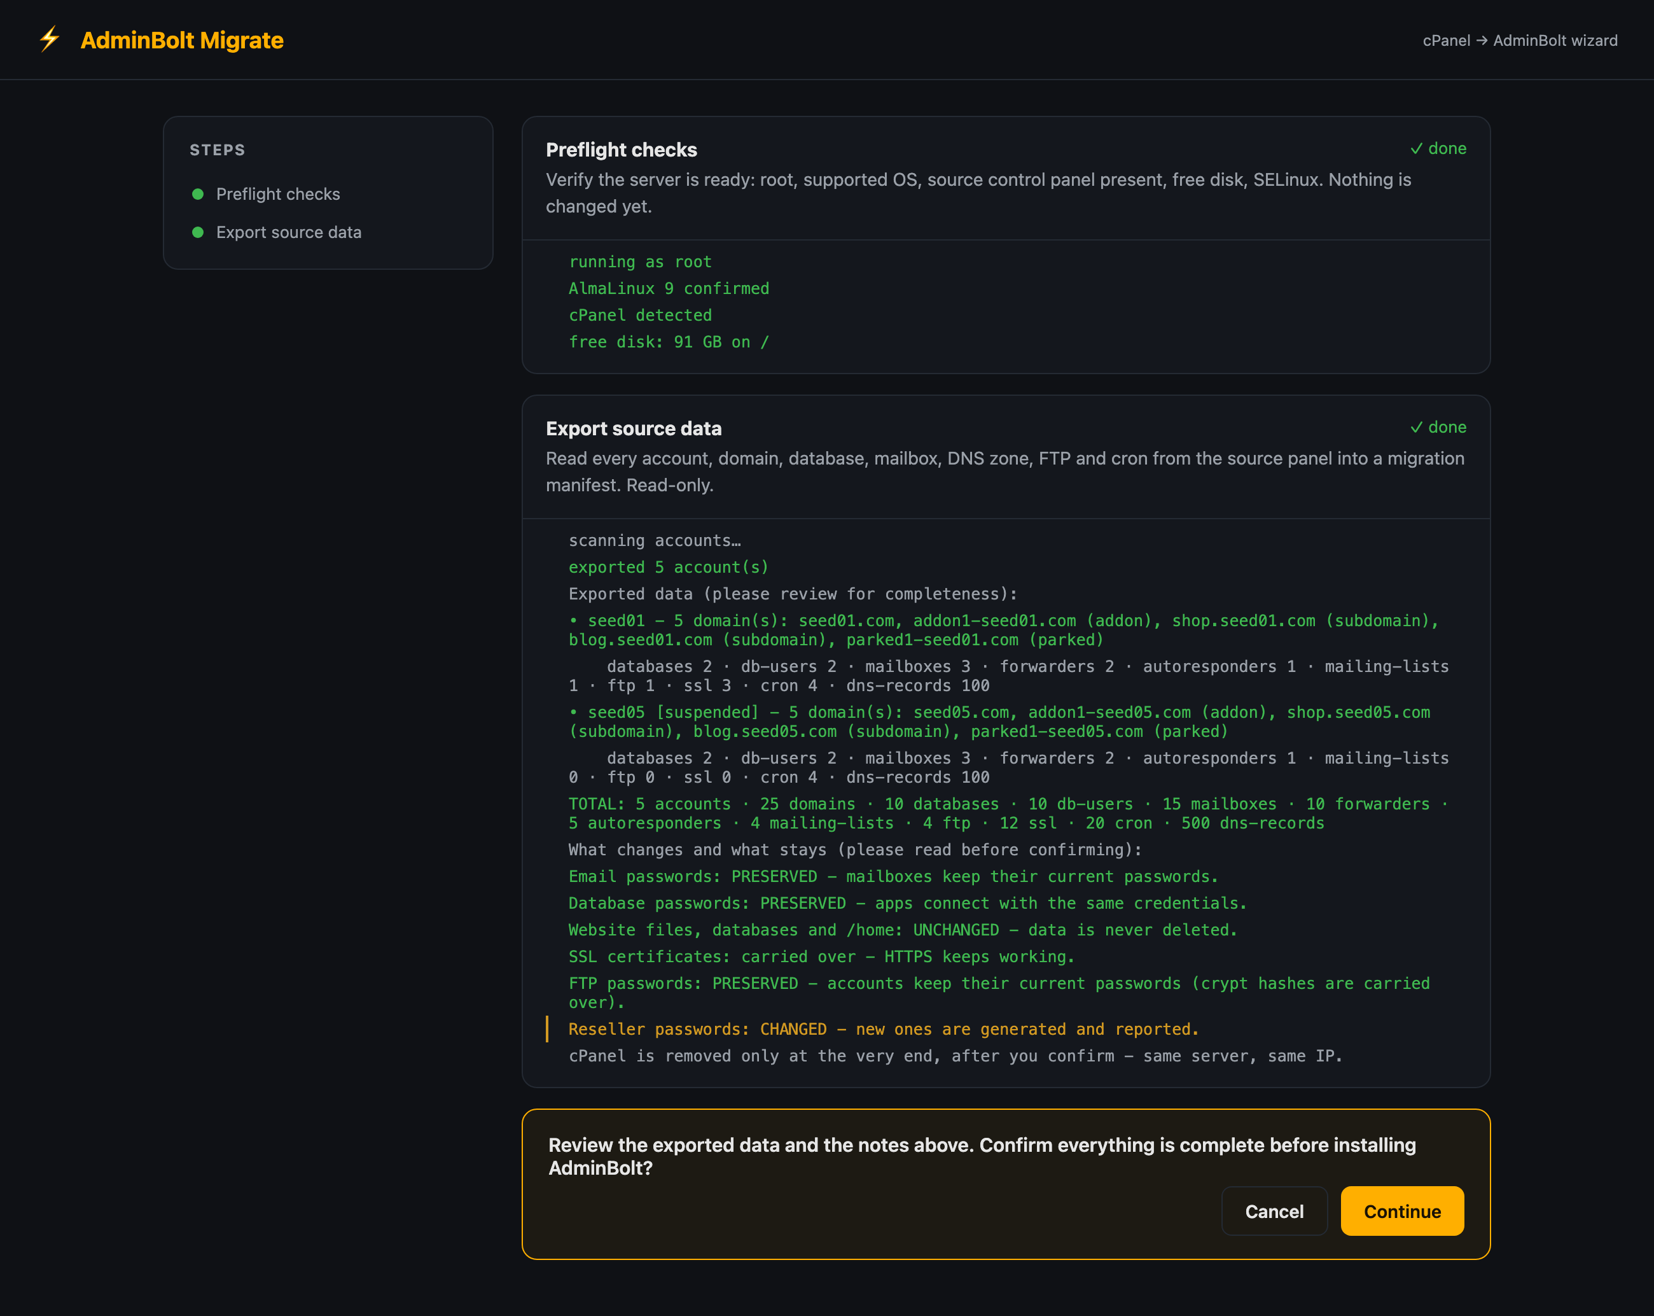The height and width of the screenshot is (1316, 1654).
Task: Click the 'Exported data (please review for completeness):' line
Action: (793, 594)
